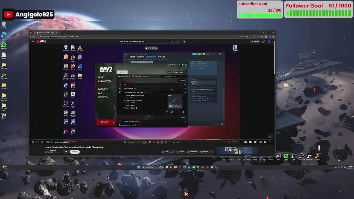Click the Load all button
The image size is (354, 199).
pos(182,117)
